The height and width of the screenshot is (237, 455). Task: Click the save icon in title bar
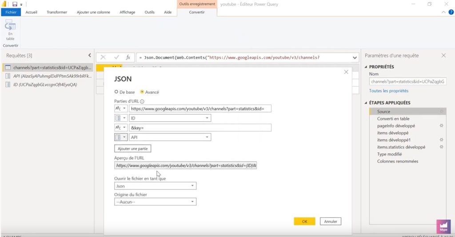[x=15, y=4]
